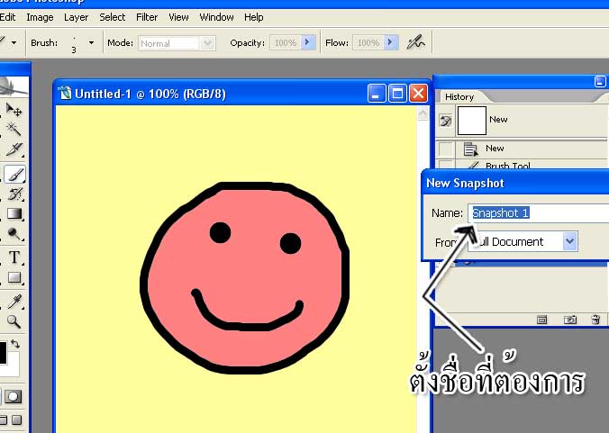The width and height of the screenshot is (609, 433).
Task: Open tool preset picker arrow
Action: (14, 42)
